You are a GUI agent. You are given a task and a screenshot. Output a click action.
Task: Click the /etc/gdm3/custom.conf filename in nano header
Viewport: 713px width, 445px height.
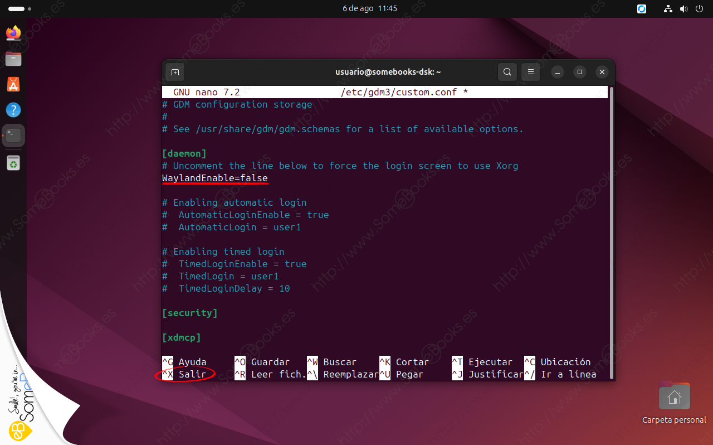(399, 92)
